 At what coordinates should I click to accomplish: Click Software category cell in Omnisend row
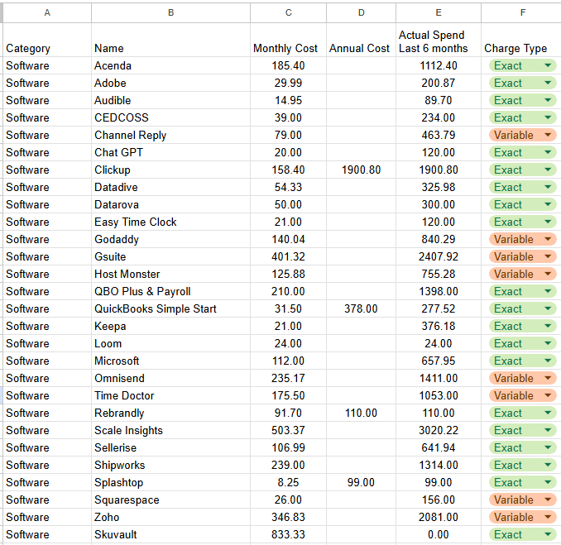tap(47, 378)
